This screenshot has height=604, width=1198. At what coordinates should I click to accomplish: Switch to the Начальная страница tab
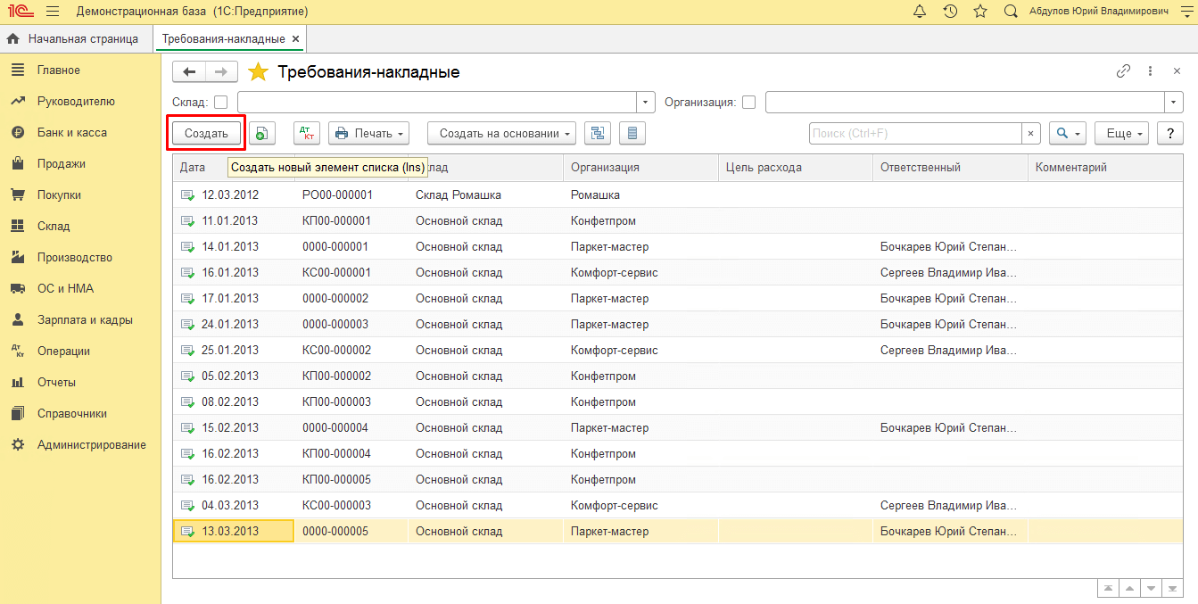(74, 39)
